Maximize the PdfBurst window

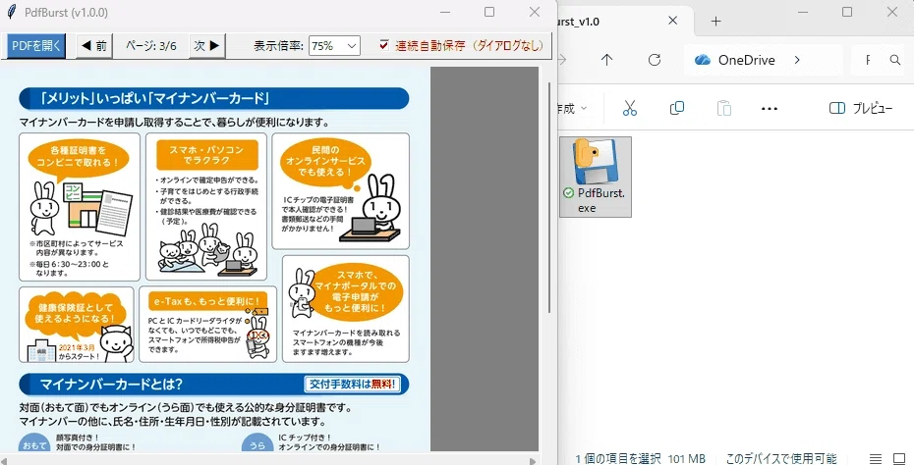pyautogui.click(x=489, y=12)
